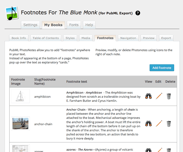Select the Book Info sub-tab
This screenshot has width=183, height=152.
click(19, 38)
